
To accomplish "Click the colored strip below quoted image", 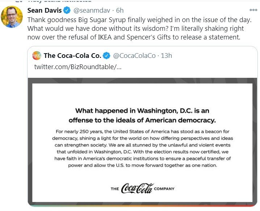I will pos(143,205).
